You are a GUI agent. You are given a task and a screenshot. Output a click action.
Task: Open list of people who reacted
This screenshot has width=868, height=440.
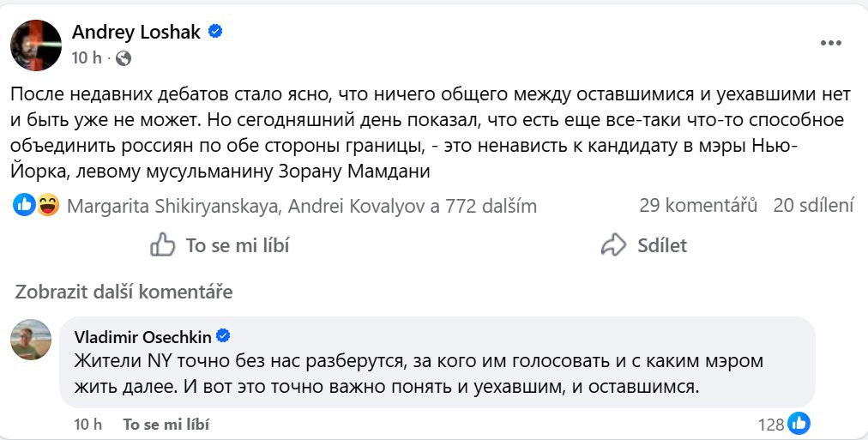pyautogui.click(x=301, y=206)
